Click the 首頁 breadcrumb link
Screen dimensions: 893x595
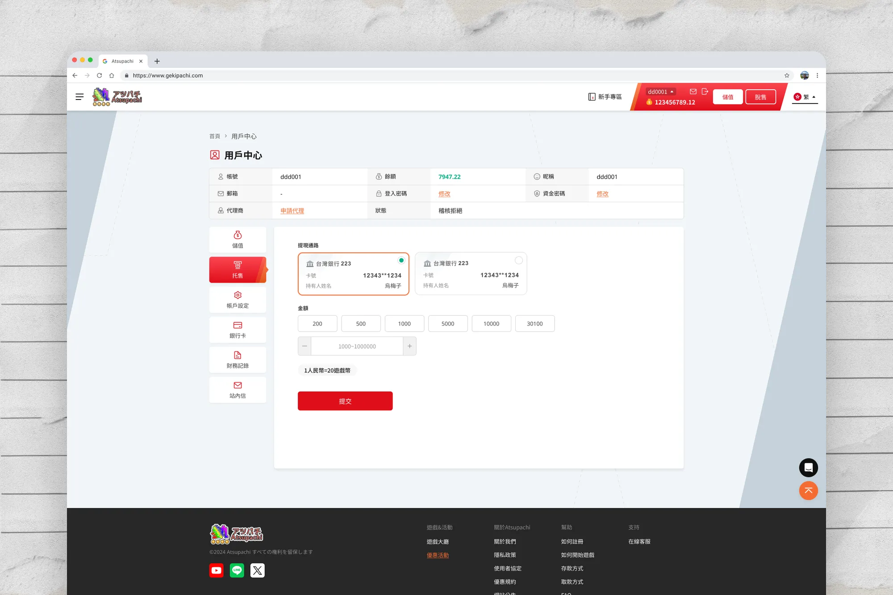click(x=215, y=136)
